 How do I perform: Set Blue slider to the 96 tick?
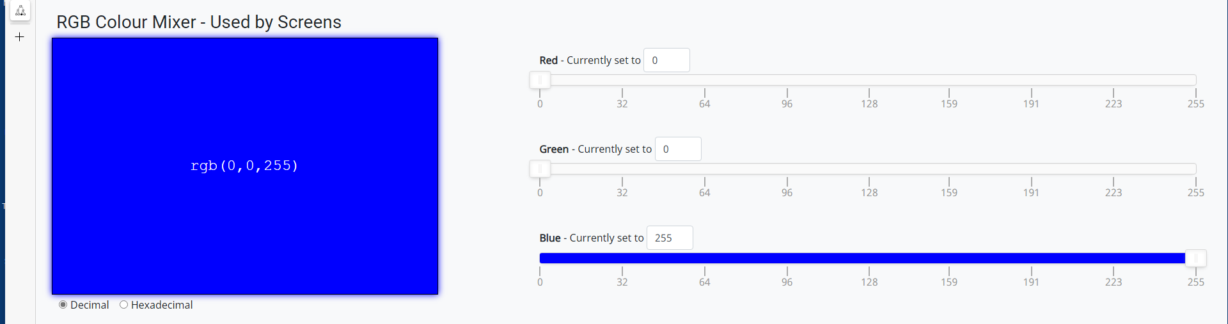click(x=787, y=258)
